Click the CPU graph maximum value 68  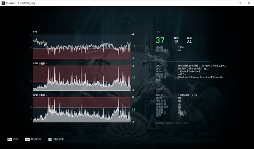[133, 66]
